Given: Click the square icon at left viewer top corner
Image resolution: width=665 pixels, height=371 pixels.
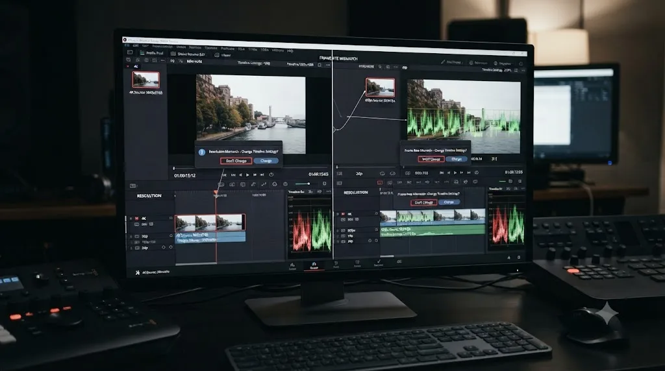Looking at the screenshot, I should coord(320,66).
